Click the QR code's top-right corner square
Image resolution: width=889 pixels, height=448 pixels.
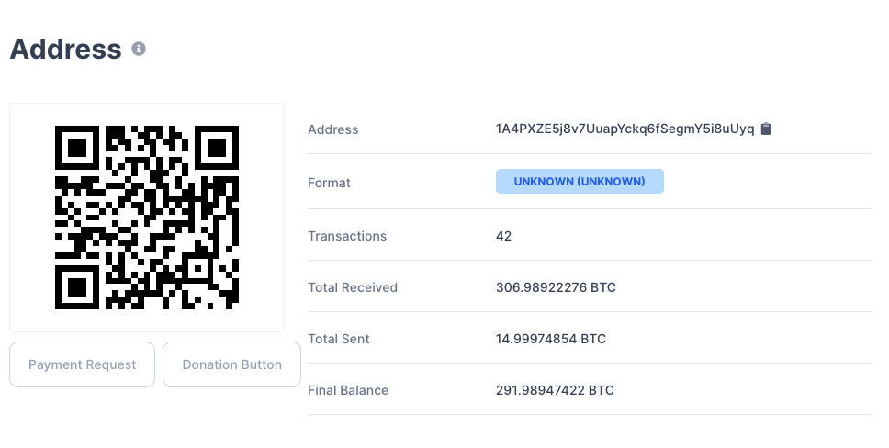coord(217,148)
